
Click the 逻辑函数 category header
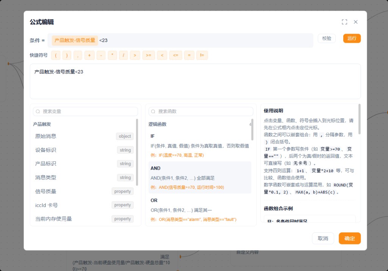click(157, 124)
